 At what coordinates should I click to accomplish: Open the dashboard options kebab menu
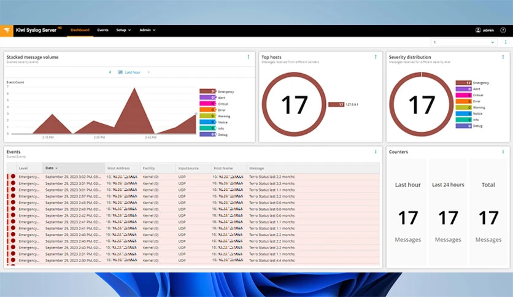click(506, 42)
